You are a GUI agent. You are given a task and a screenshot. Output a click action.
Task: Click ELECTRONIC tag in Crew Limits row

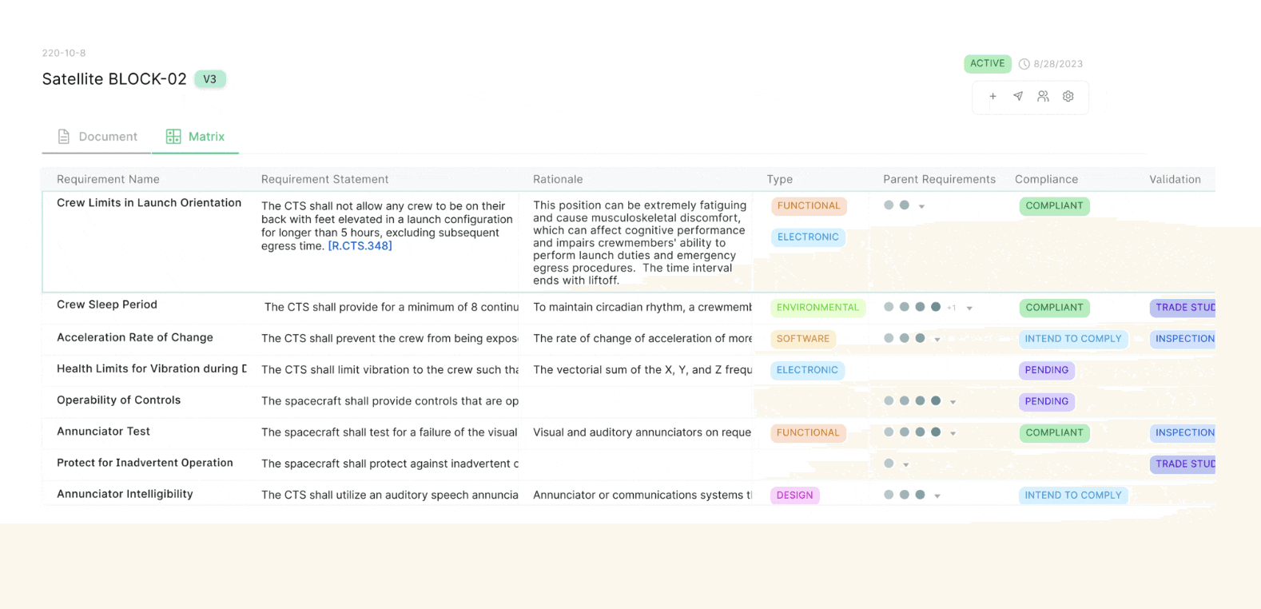click(x=808, y=237)
